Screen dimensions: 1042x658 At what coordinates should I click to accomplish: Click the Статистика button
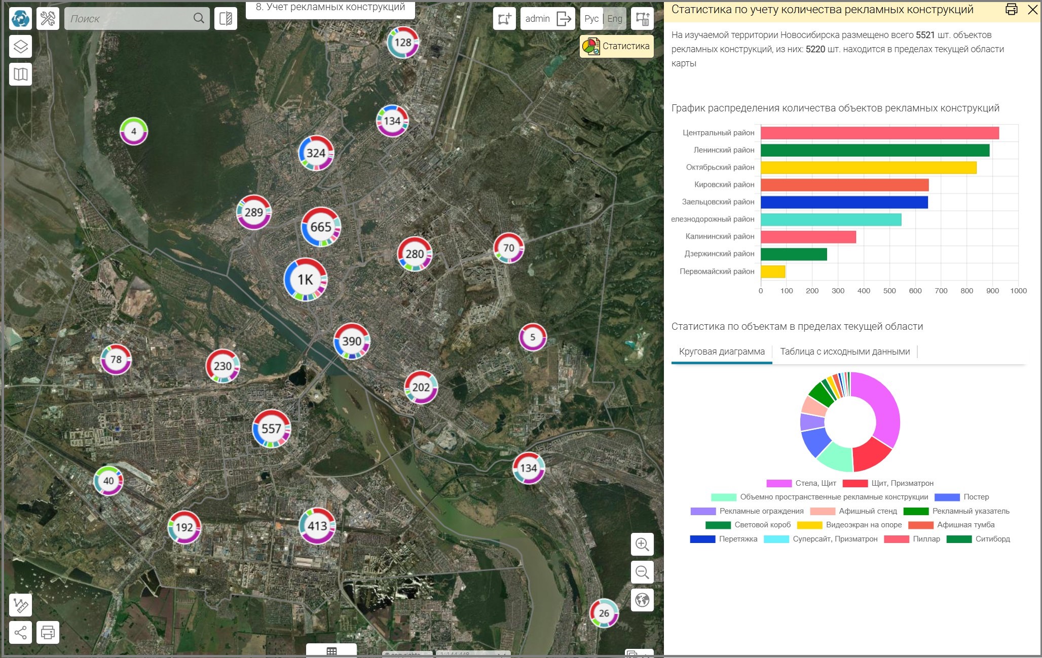coord(616,46)
